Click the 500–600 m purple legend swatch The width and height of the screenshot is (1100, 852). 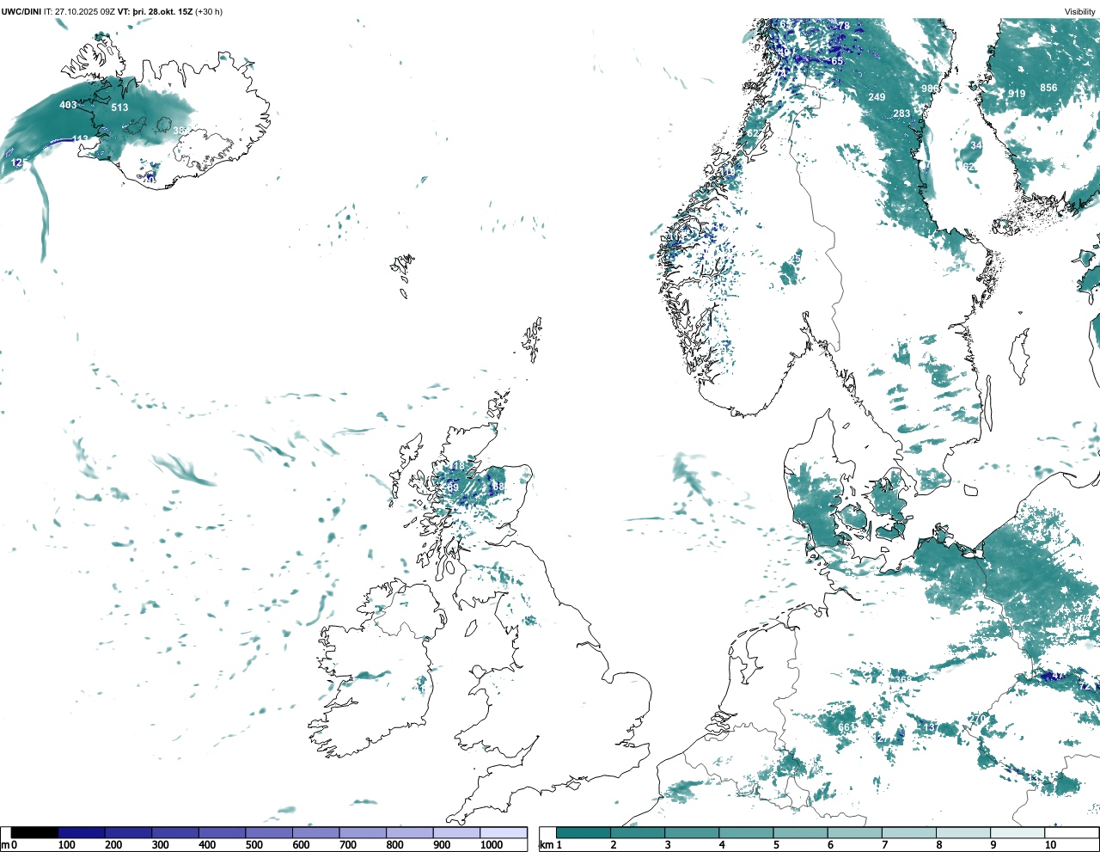268,833
